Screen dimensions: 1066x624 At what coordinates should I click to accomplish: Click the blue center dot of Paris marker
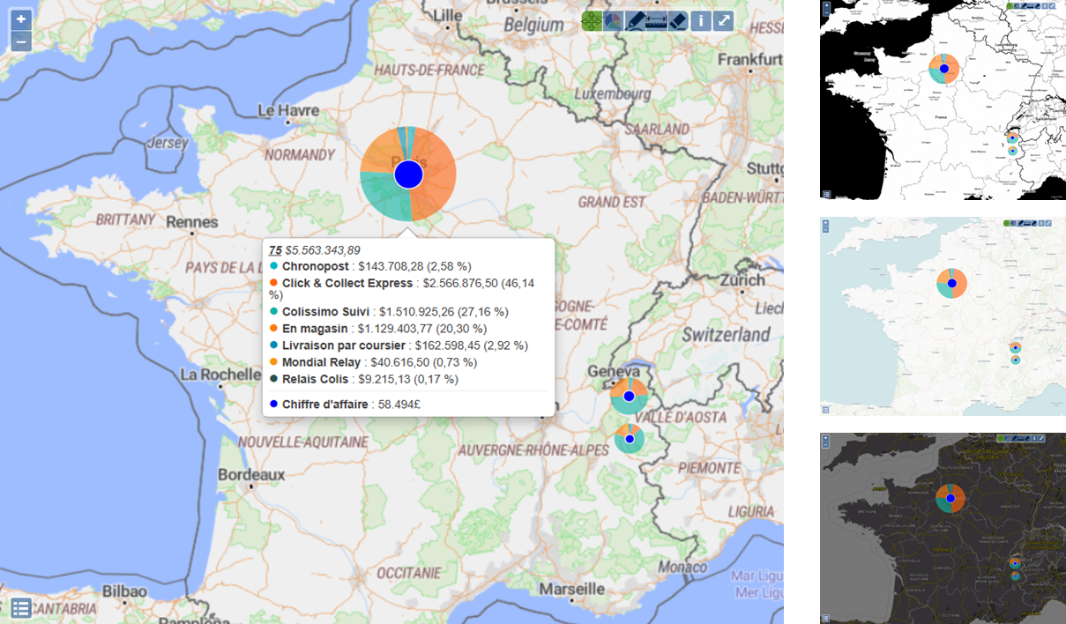coord(408,175)
